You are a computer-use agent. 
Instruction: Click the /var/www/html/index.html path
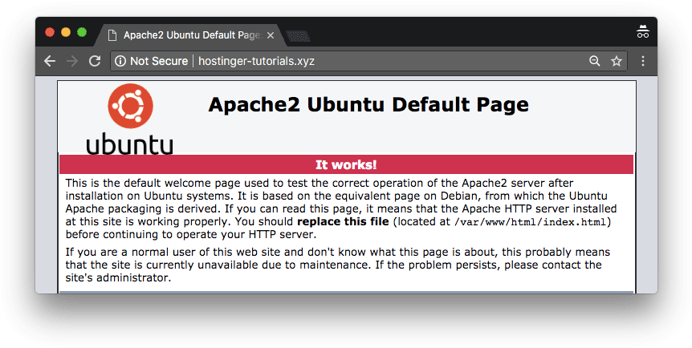click(531, 222)
